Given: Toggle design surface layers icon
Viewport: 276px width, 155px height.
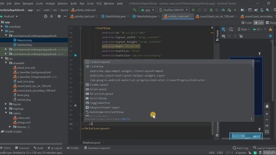Looking at the screenshot, I should [x=223, y=29].
